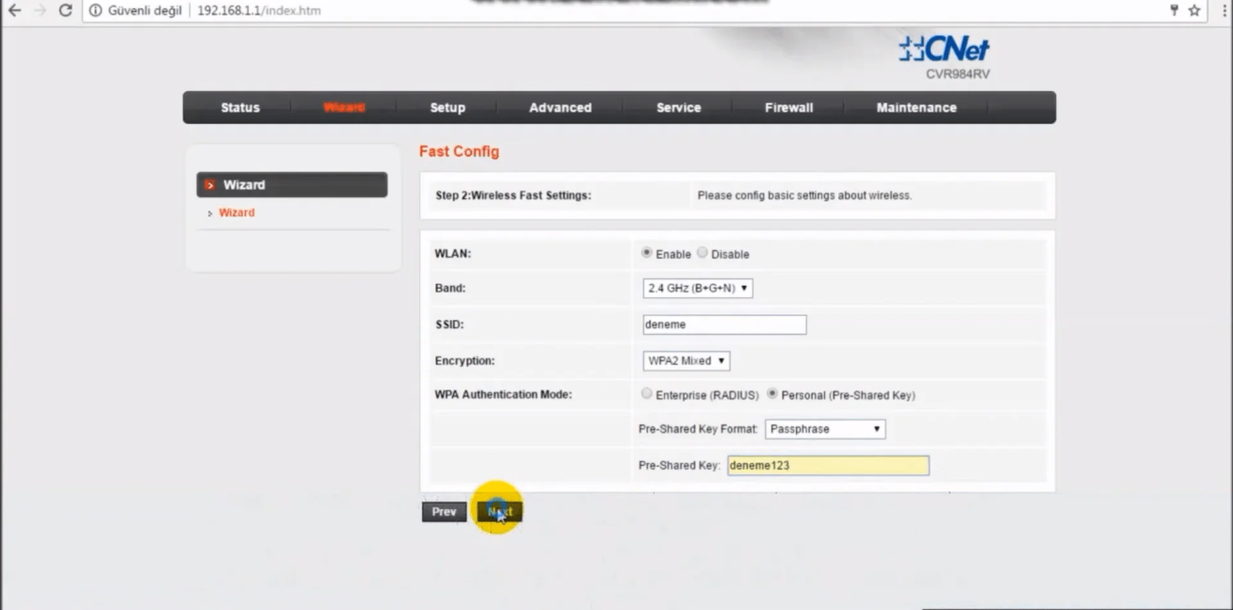
Task: Click the Wizard sidebar section header
Action: pyautogui.click(x=292, y=185)
